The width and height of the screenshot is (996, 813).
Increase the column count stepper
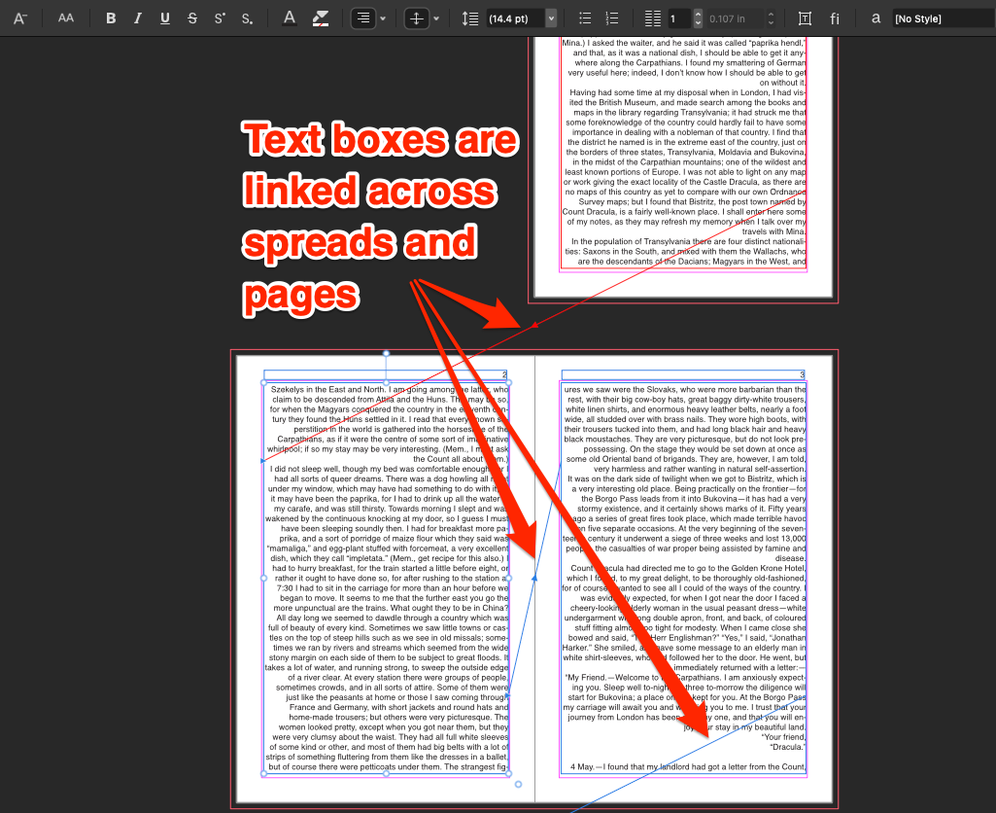[697, 13]
